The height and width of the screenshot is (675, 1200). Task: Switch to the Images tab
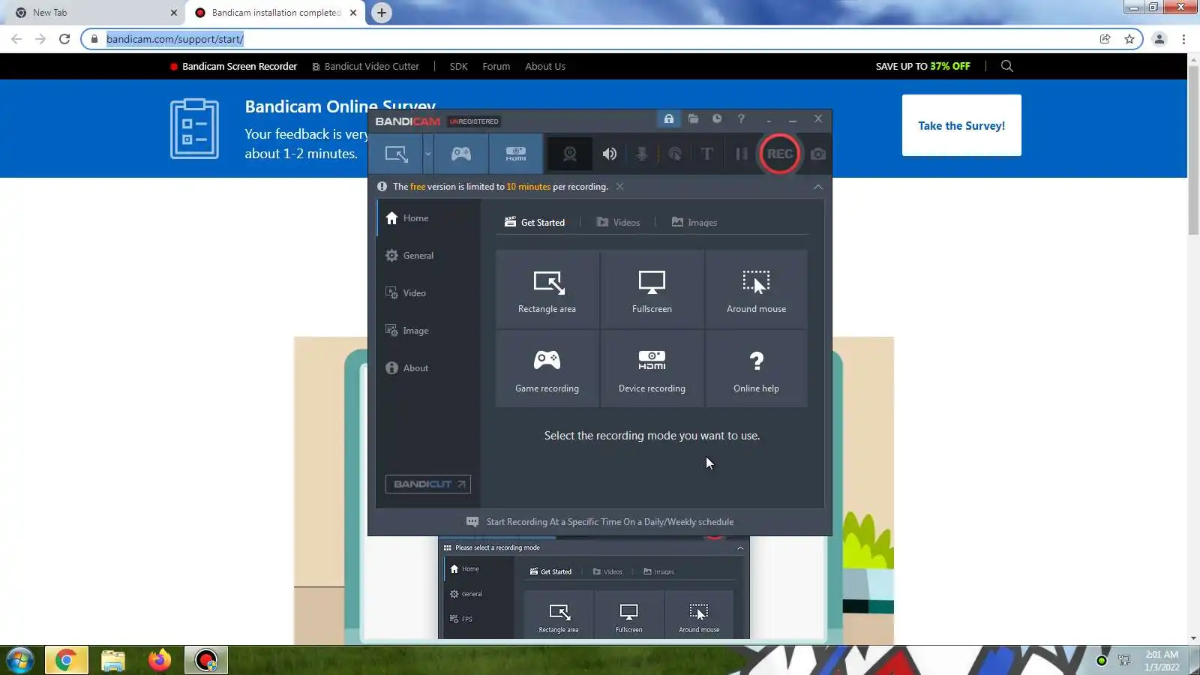pos(694,223)
